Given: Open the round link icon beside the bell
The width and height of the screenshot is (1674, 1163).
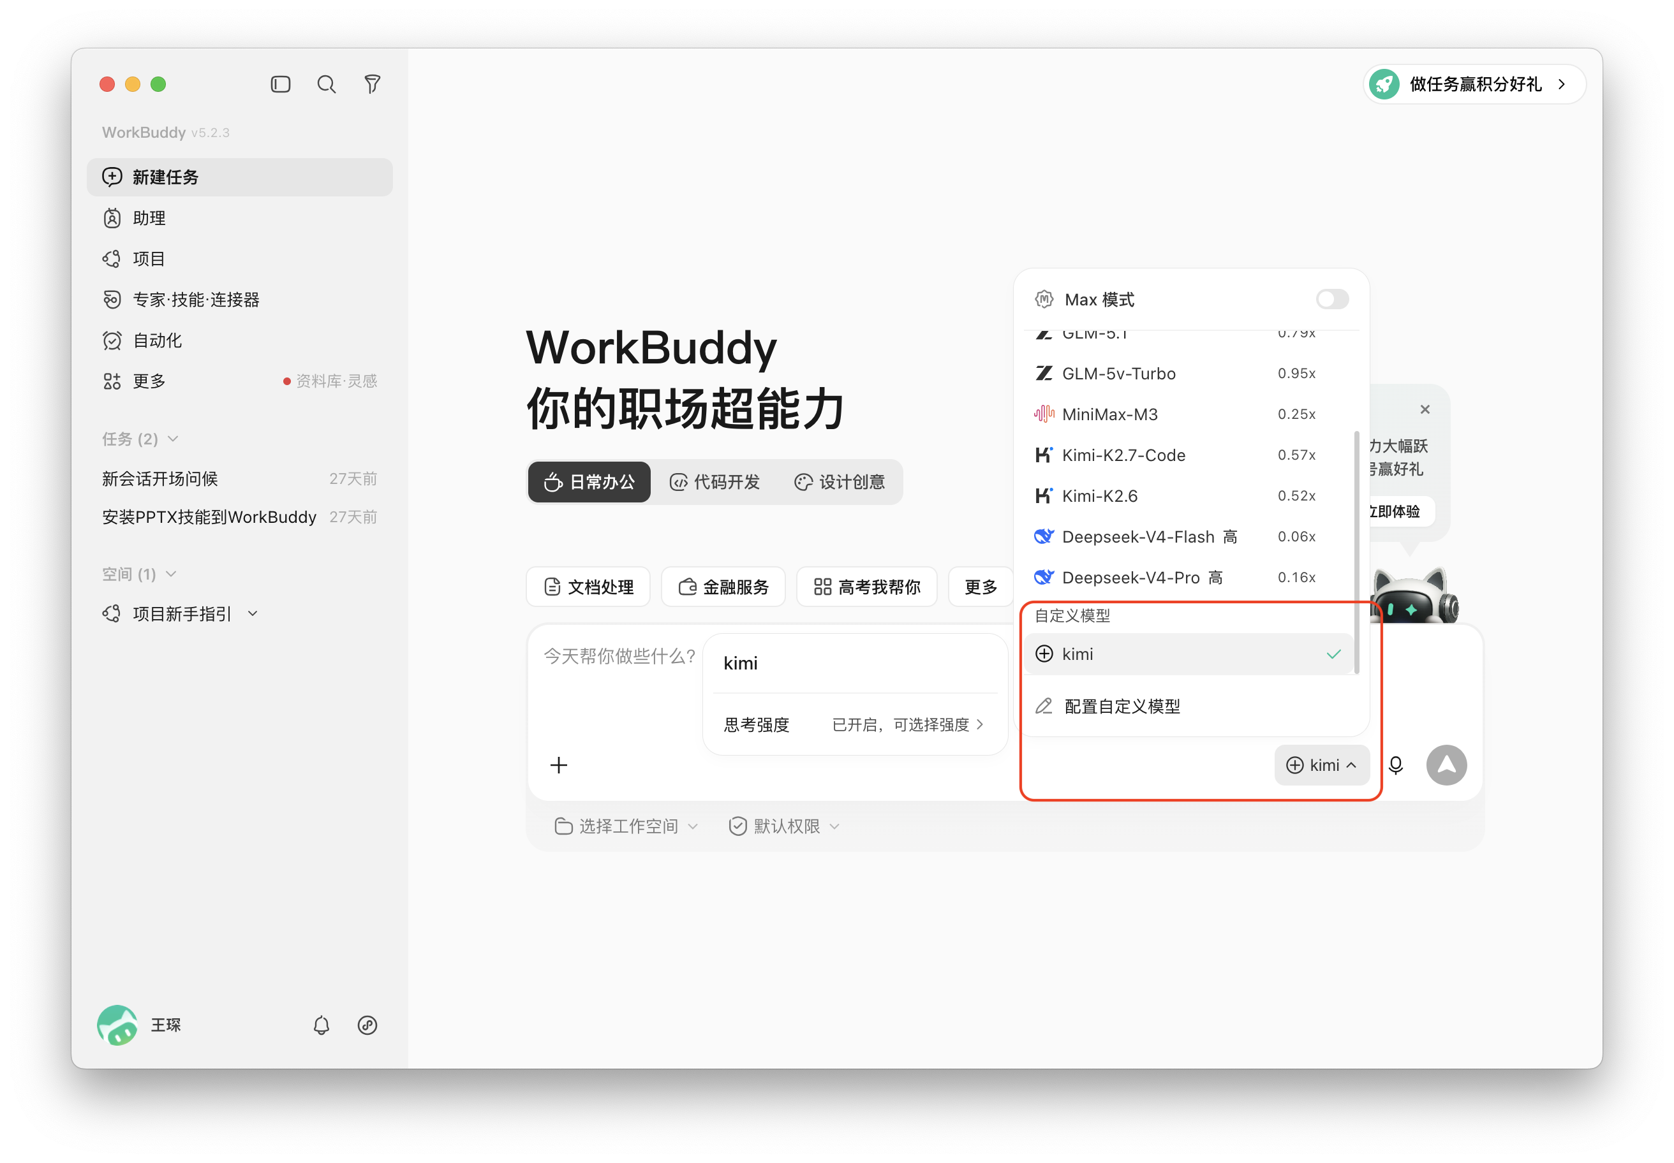Looking at the screenshot, I should pos(367,1025).
